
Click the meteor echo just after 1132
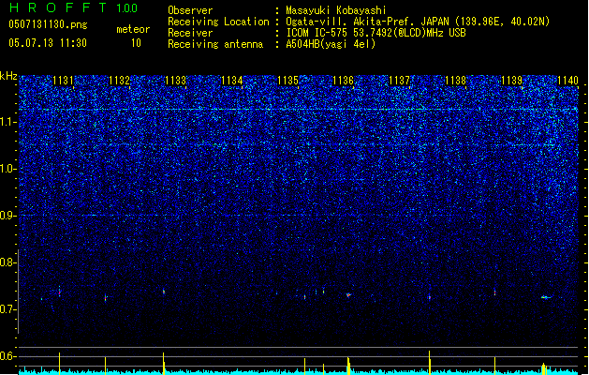106,298
